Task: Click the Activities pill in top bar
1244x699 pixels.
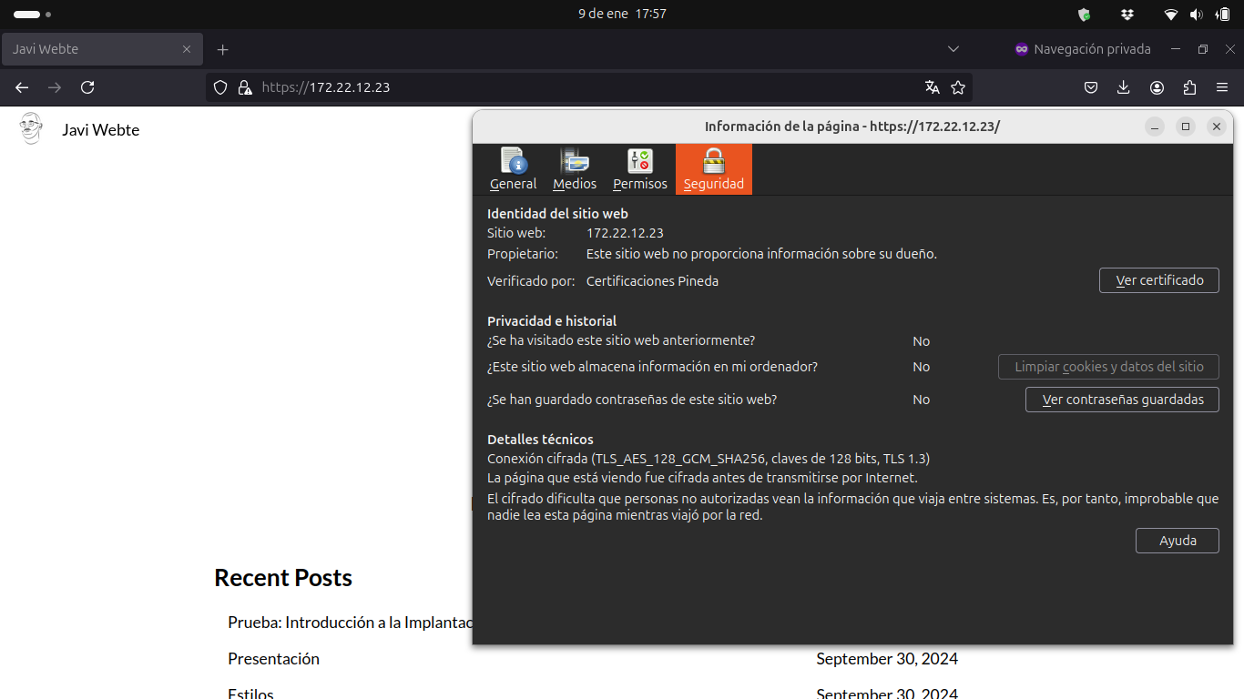Action: point(32,15)
